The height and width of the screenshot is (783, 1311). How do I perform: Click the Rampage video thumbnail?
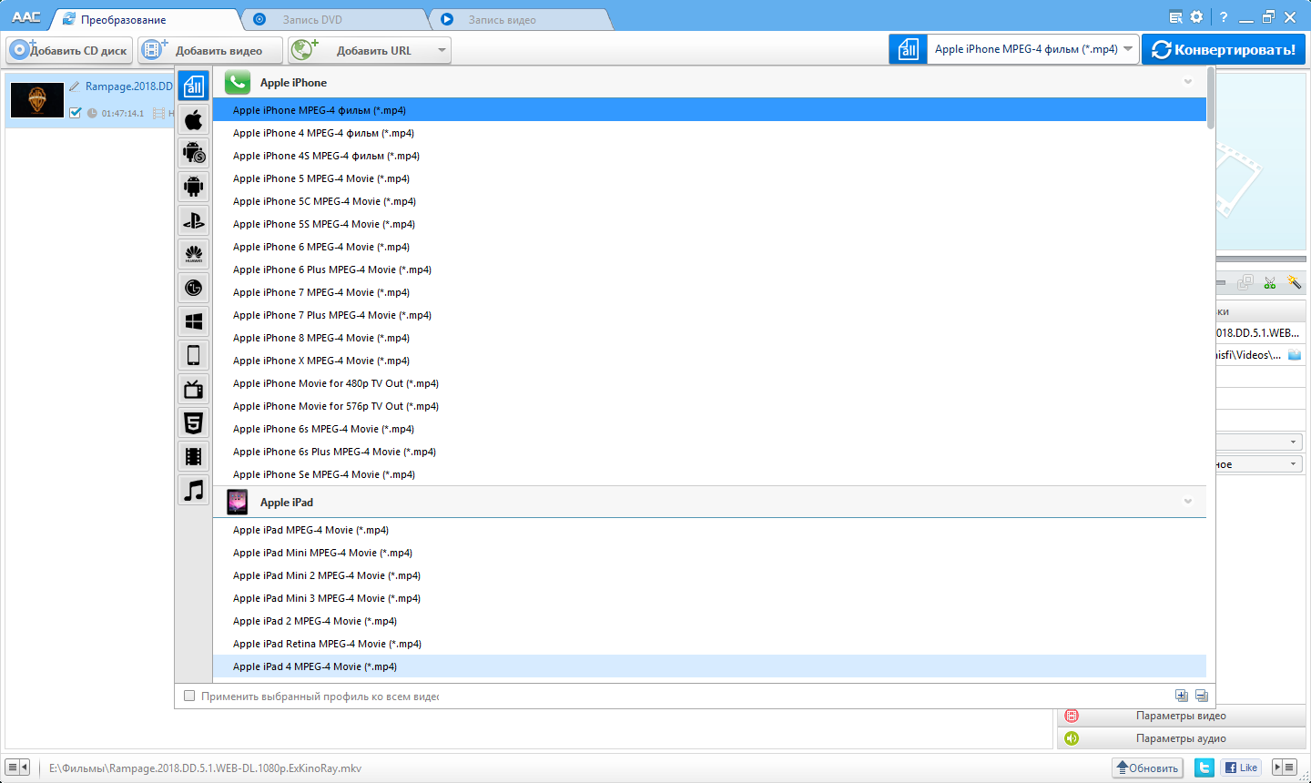[37, 100]
